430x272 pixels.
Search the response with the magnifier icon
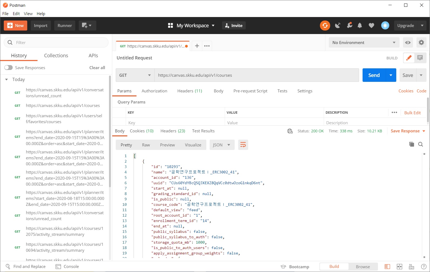(x=421, y=144)
